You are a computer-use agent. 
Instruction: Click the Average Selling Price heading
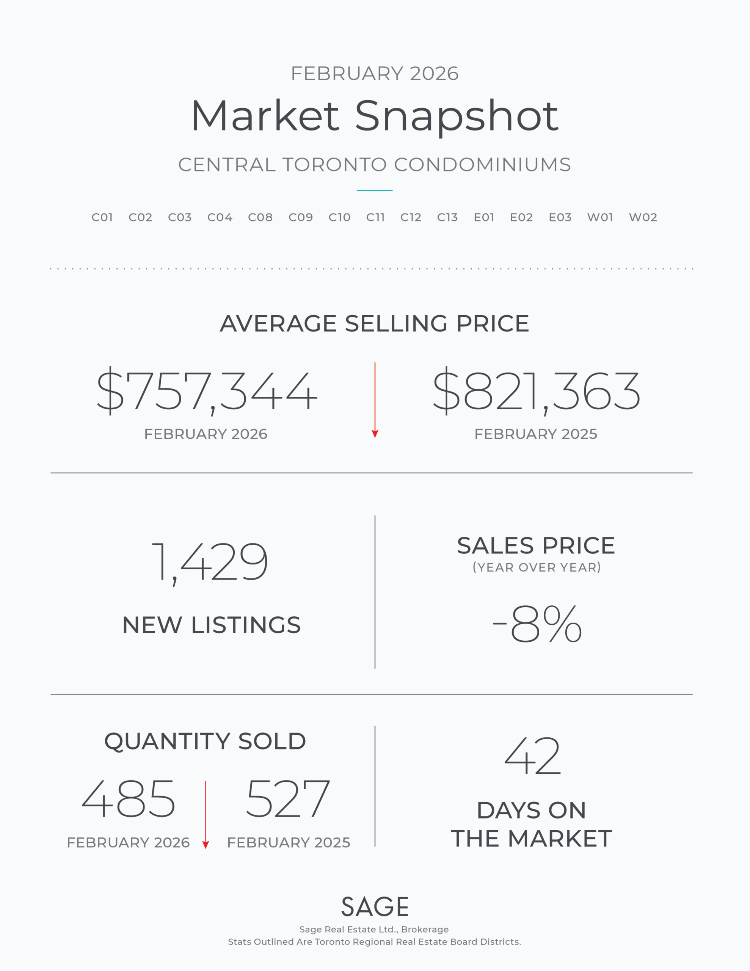pyautogui.click(x=375, y=323)
